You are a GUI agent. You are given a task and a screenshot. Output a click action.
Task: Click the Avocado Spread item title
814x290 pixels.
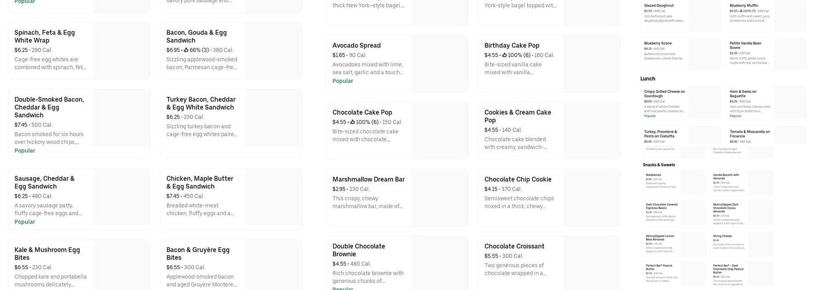[x=356, y=46]
